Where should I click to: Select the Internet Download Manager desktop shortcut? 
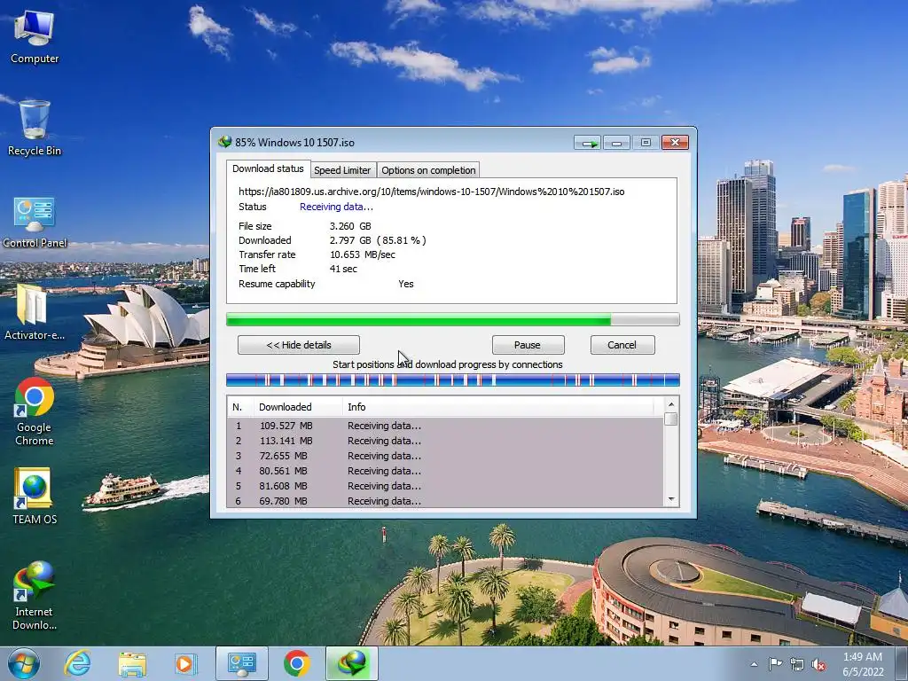[x=35, y=595]
